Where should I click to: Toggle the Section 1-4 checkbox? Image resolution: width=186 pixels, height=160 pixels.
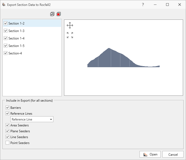[6, 38]
